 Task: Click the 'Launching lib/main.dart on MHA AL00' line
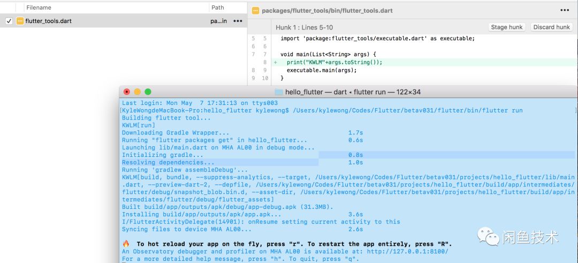pos(218,147)
